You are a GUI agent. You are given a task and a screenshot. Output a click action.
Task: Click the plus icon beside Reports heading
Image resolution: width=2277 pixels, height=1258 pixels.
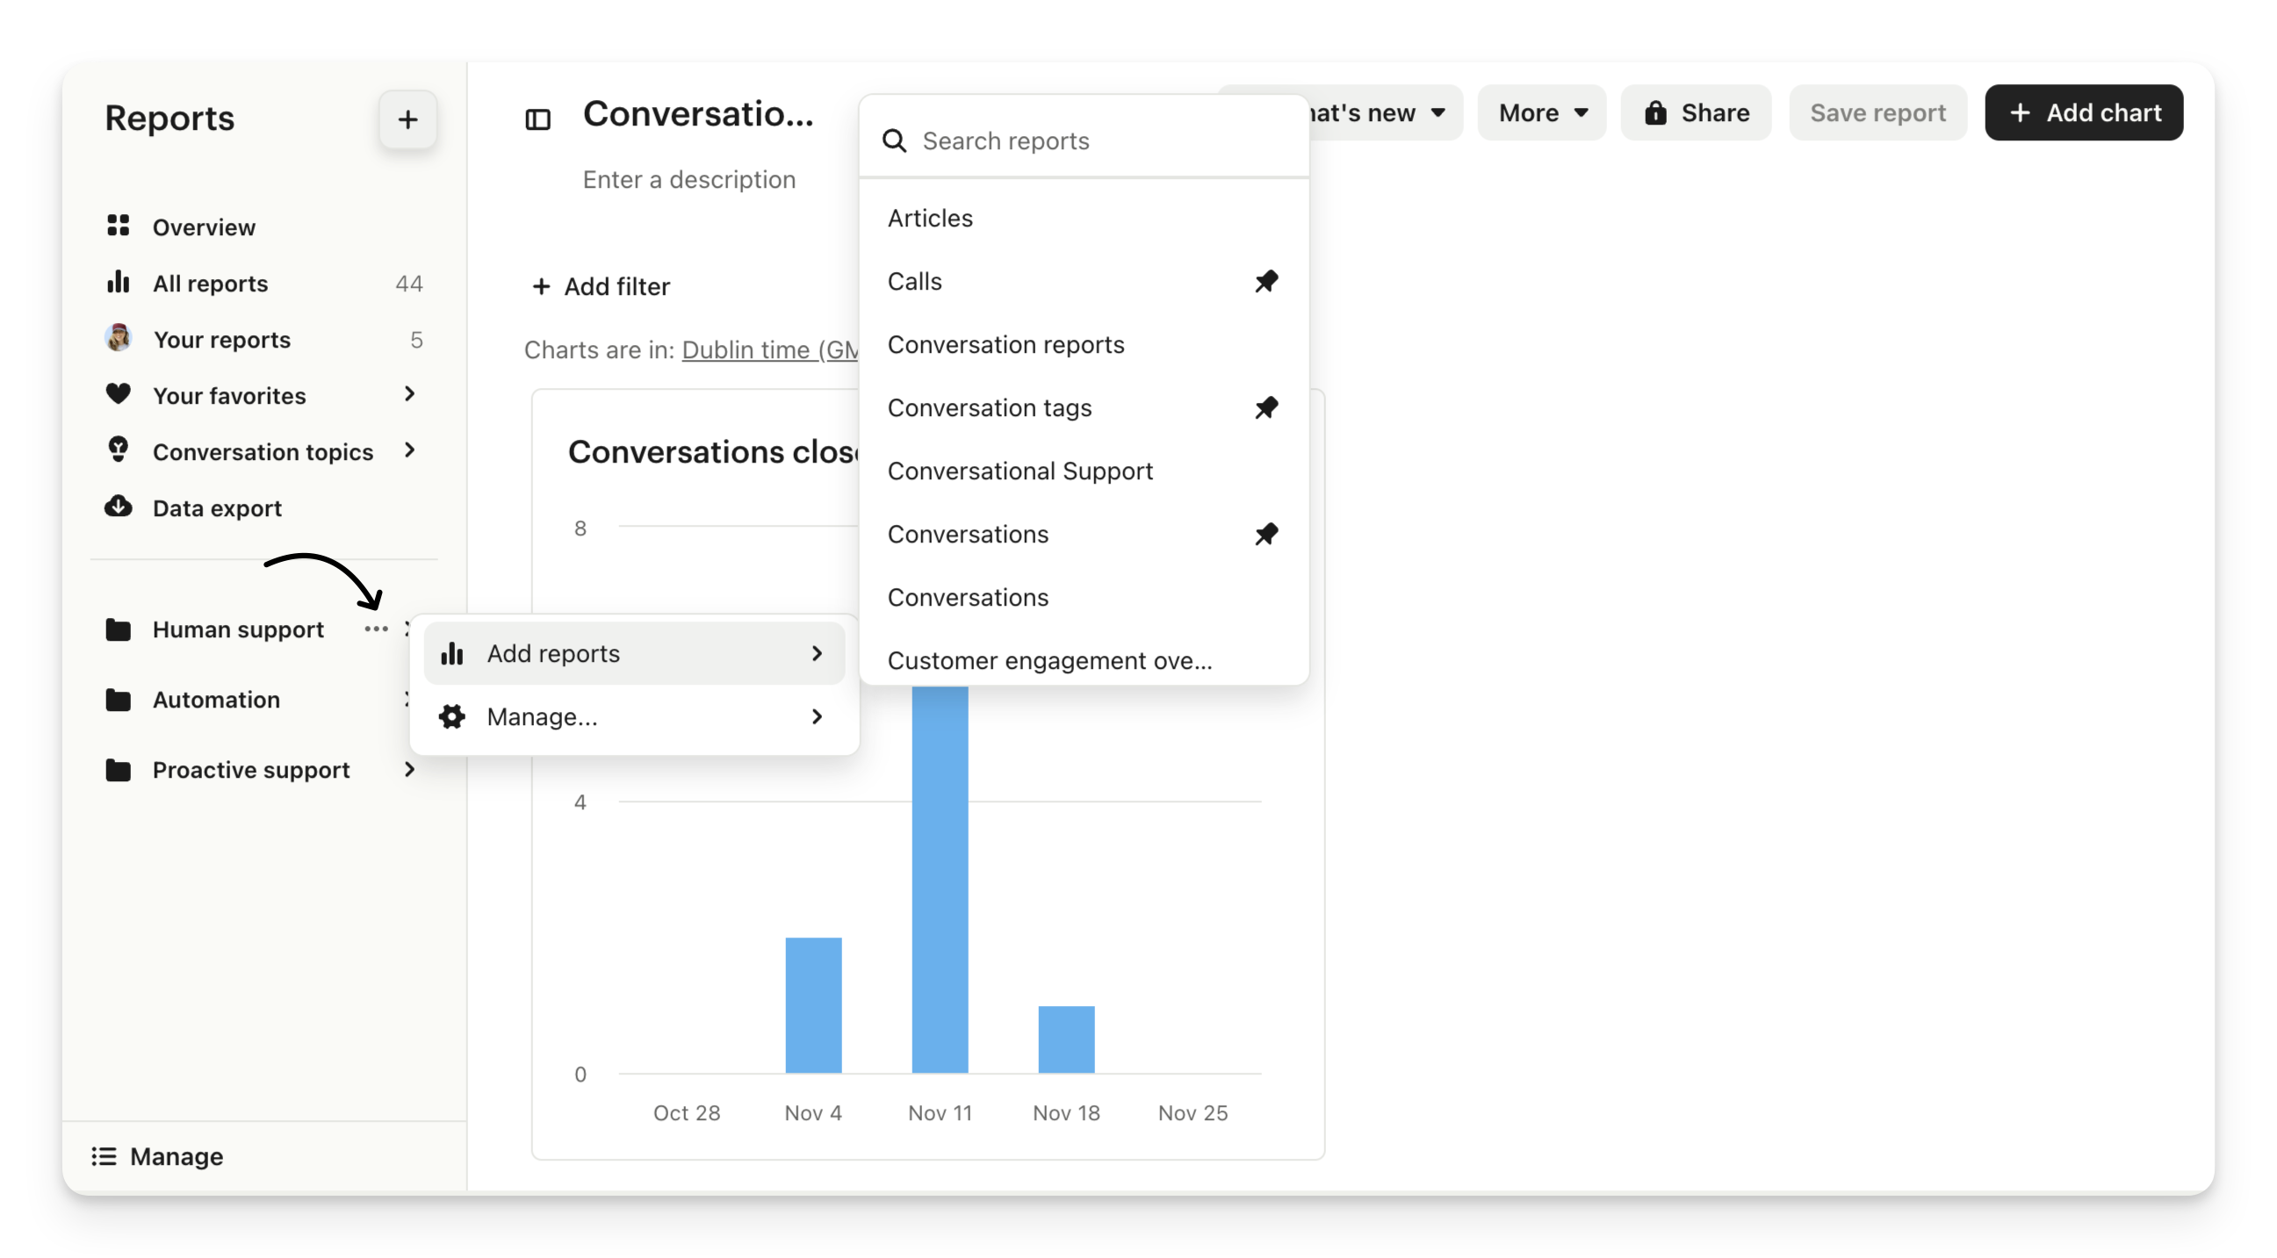[407, 119]
